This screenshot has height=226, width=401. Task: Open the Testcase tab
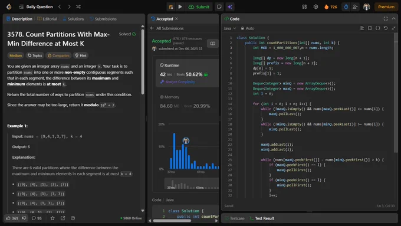click(x=235, y=218)
